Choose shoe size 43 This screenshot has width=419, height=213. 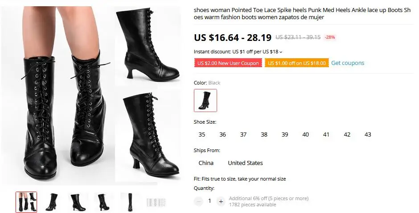pyautogui.click(x=368, y=135)
